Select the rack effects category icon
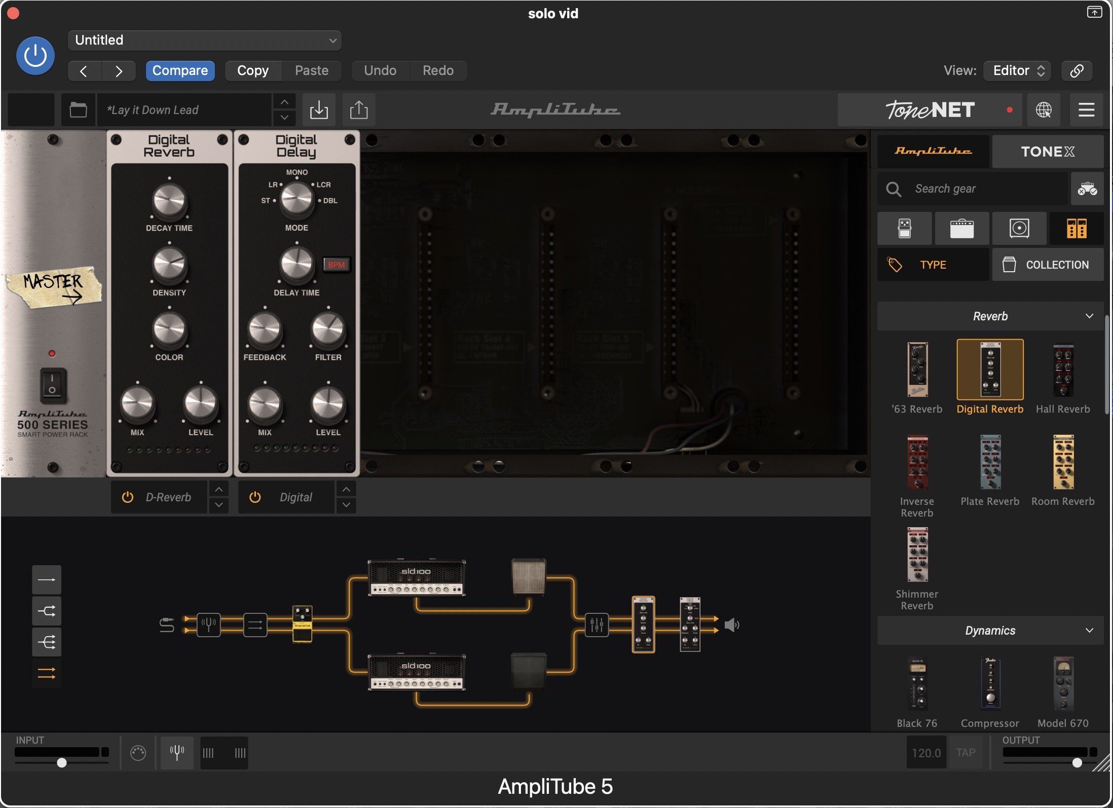This screenshot has width=1113, height=808. click(1076, 228)
